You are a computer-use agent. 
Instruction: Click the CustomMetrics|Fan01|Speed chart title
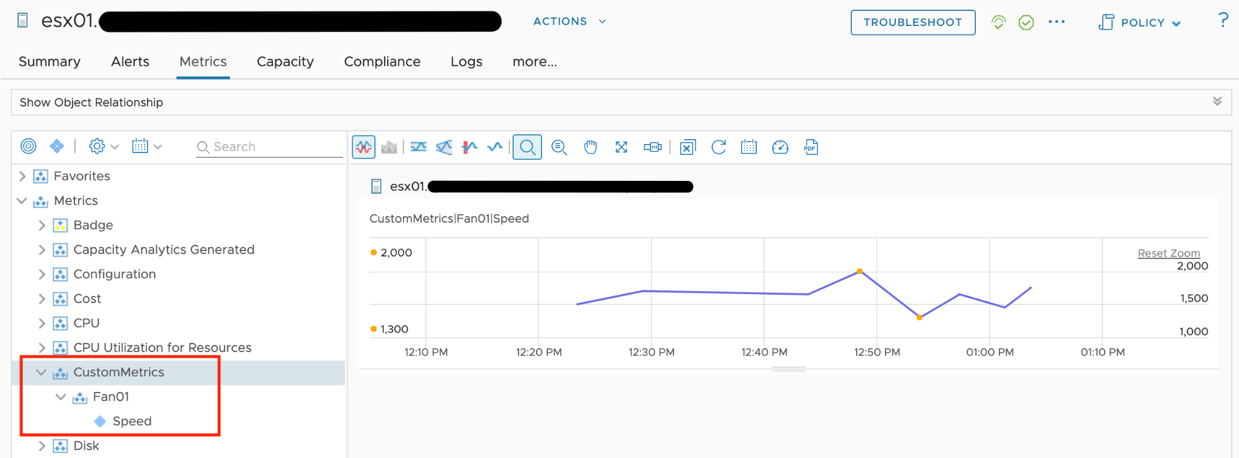tap(449, 218)
